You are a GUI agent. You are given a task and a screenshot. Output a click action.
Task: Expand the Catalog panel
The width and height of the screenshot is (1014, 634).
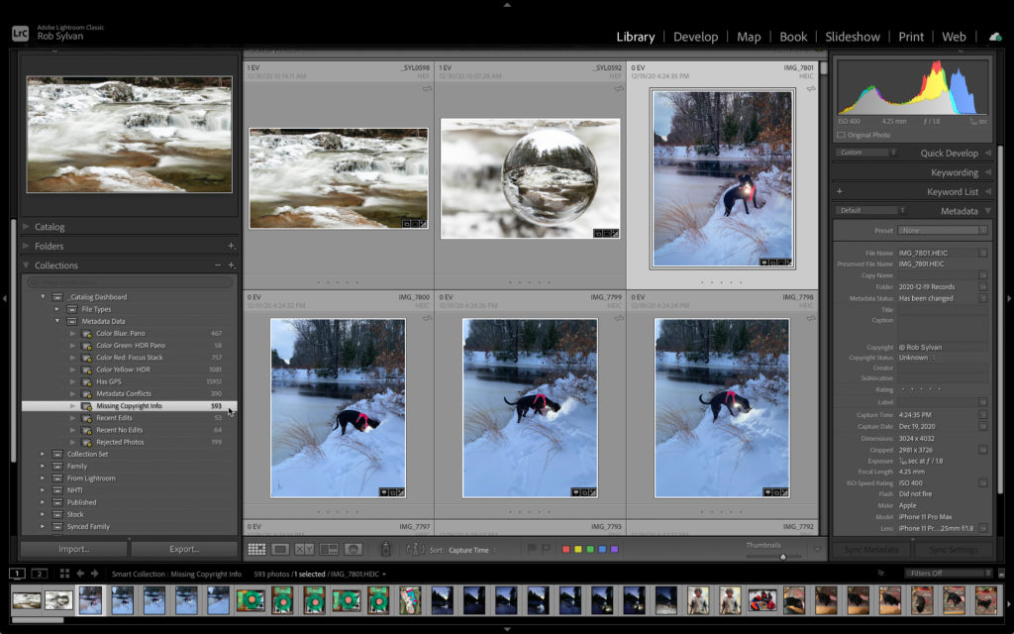[27, 227]
